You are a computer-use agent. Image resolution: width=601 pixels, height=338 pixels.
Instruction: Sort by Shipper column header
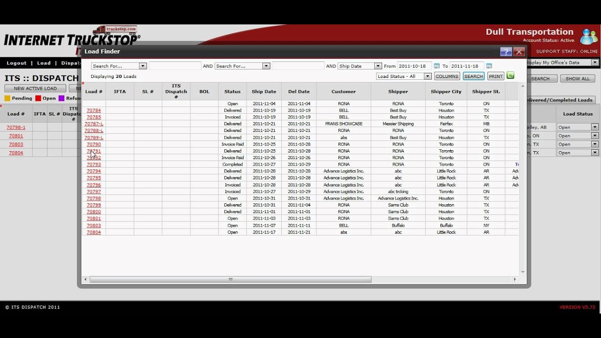[x=398, y=92]
